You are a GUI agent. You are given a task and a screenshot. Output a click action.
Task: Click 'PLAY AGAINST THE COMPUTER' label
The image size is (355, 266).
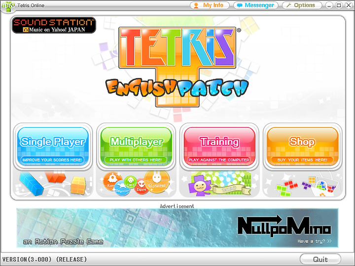click(219, 160)
